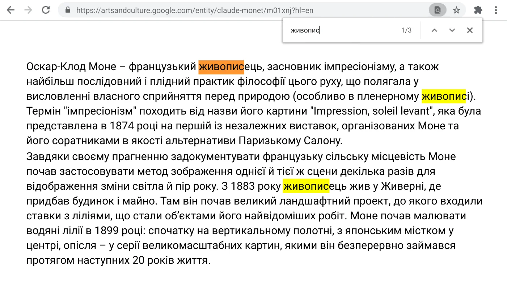This screenshot has width=507, height=284.
Task: Reload the Claude Monet page
Action: tap(46, 10)
